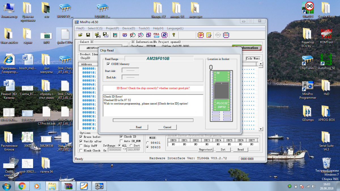Select the MiniPro Programmer desktop shortcut
This screenshot has width=340, height=191.
[x=308, y=90]
